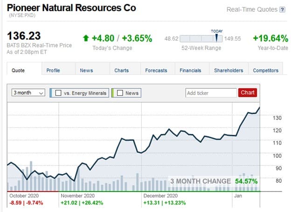
Task: Click the Real-Time Quotes link
Action: [252, 9]
